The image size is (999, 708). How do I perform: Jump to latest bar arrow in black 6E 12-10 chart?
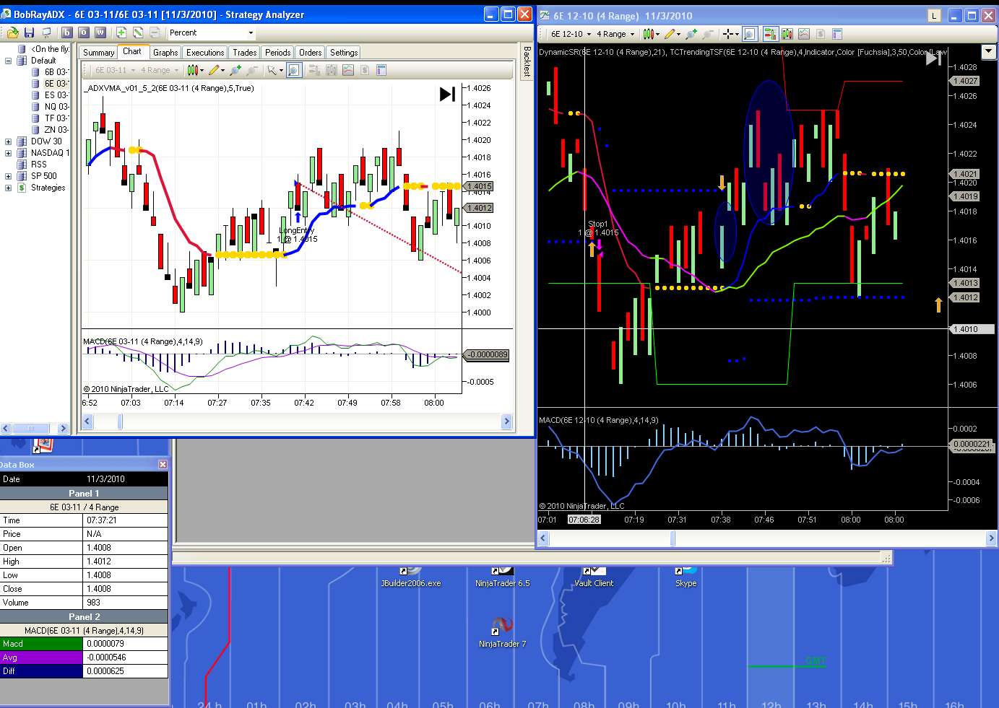point(933,58)
